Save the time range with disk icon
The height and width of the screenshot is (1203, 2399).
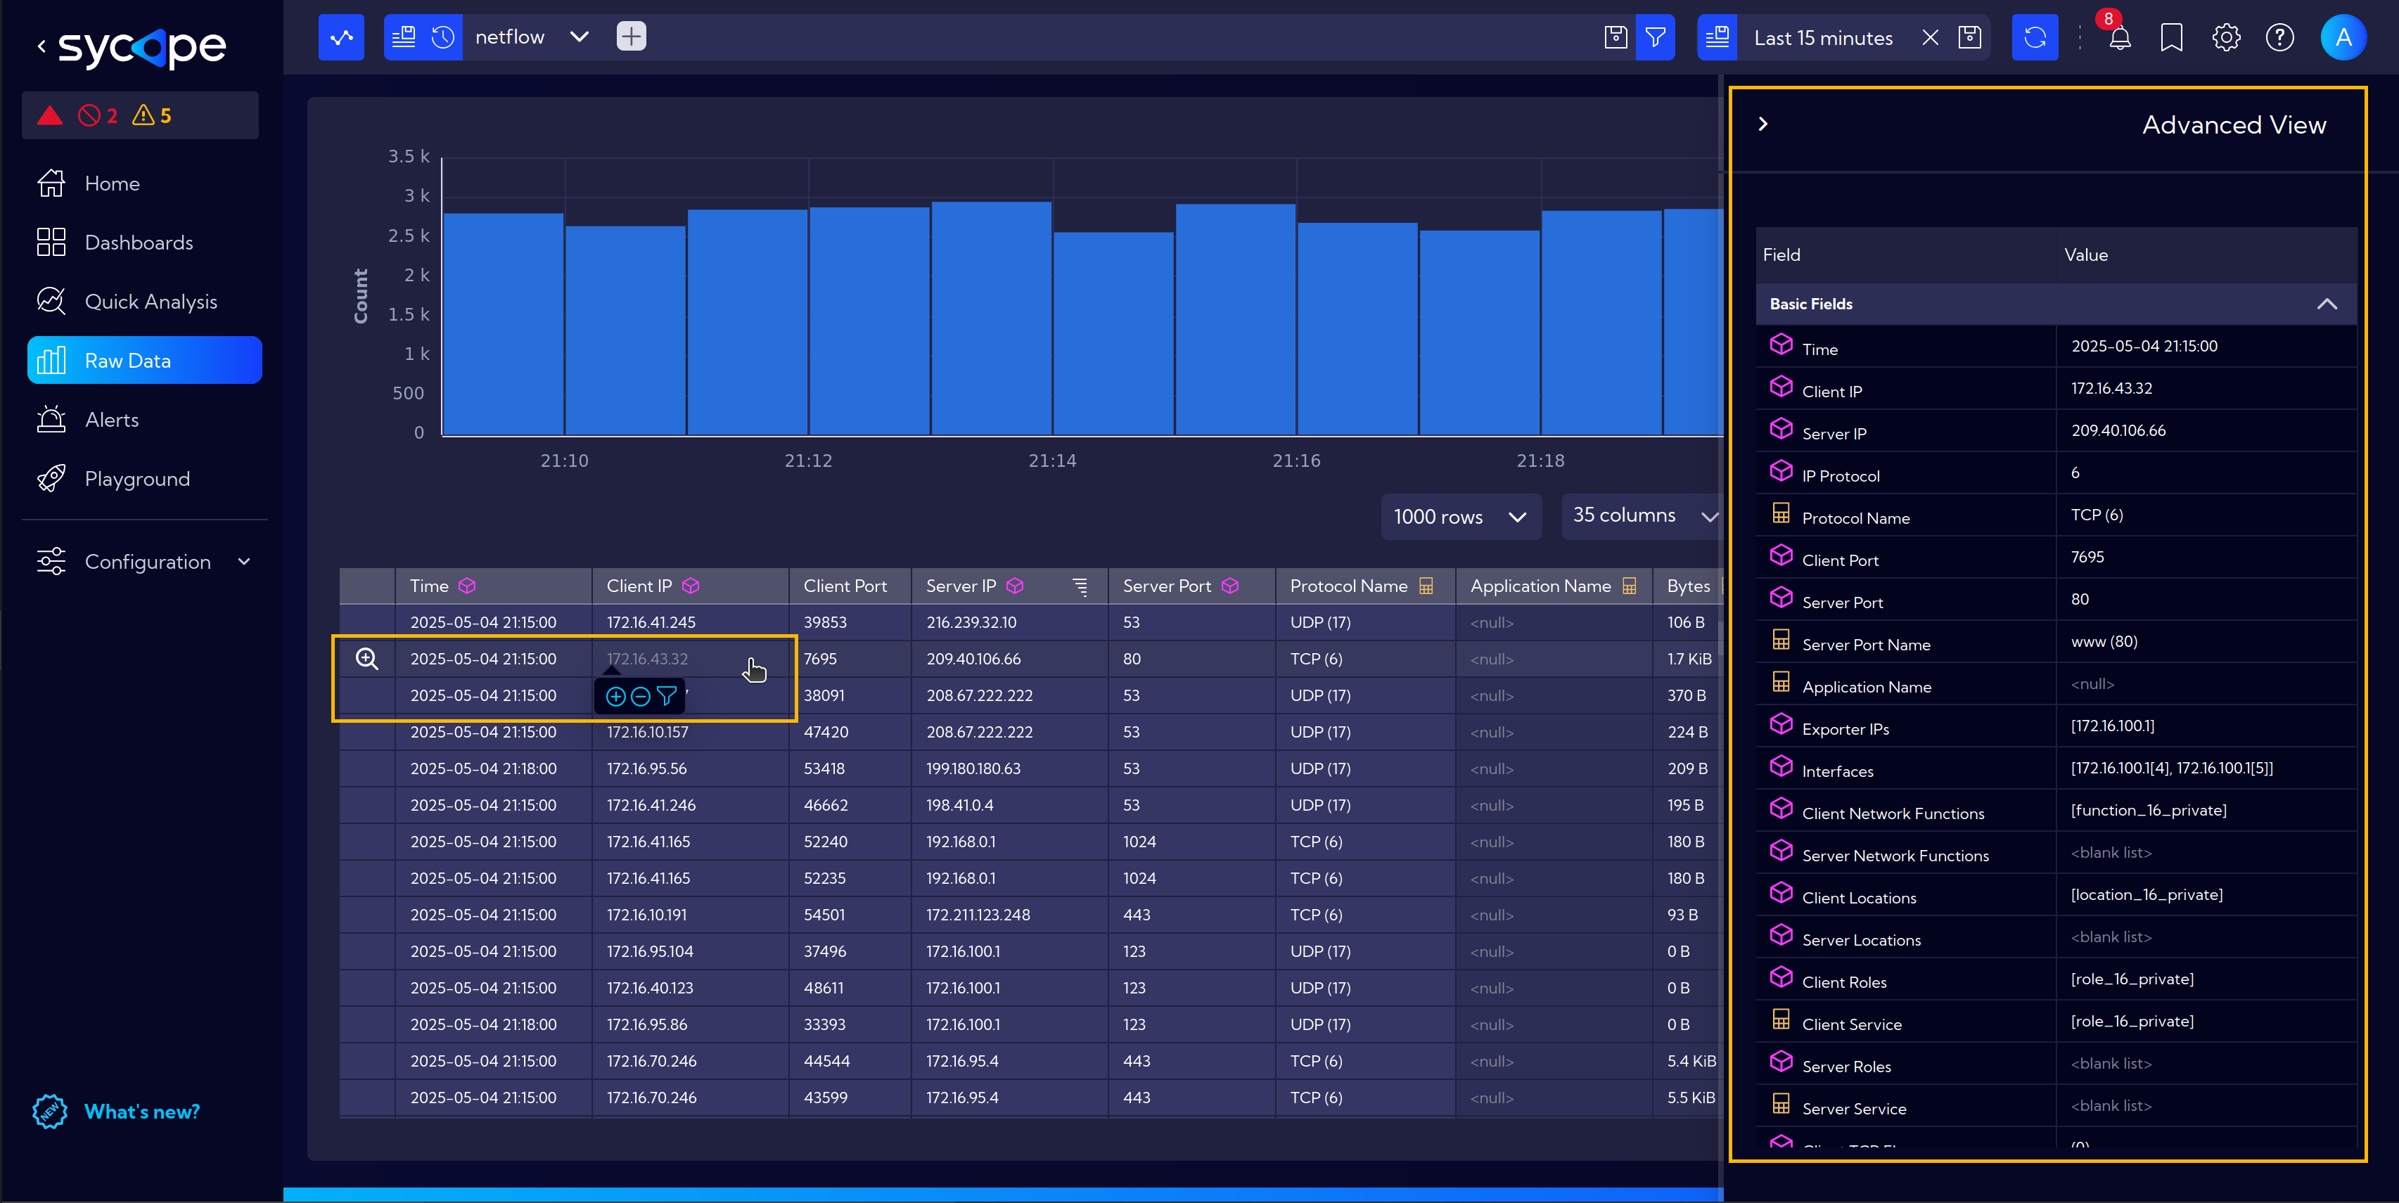click(x=1970, y=37)
